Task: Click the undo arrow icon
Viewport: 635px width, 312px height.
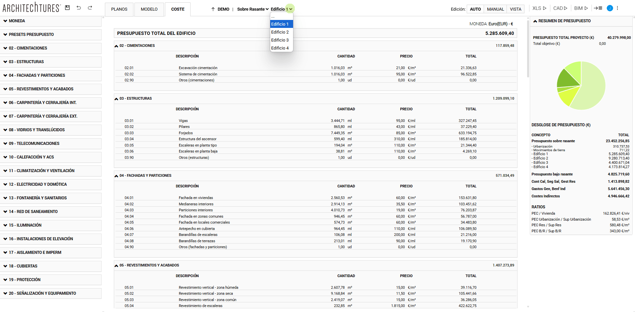Action: coord(79,8)
